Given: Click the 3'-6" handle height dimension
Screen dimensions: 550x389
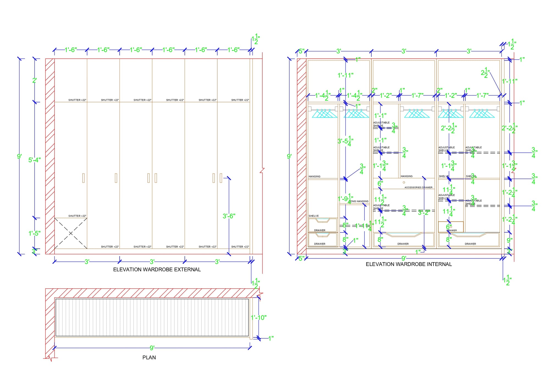Looking at the screenshot, I should click(229, 216).
